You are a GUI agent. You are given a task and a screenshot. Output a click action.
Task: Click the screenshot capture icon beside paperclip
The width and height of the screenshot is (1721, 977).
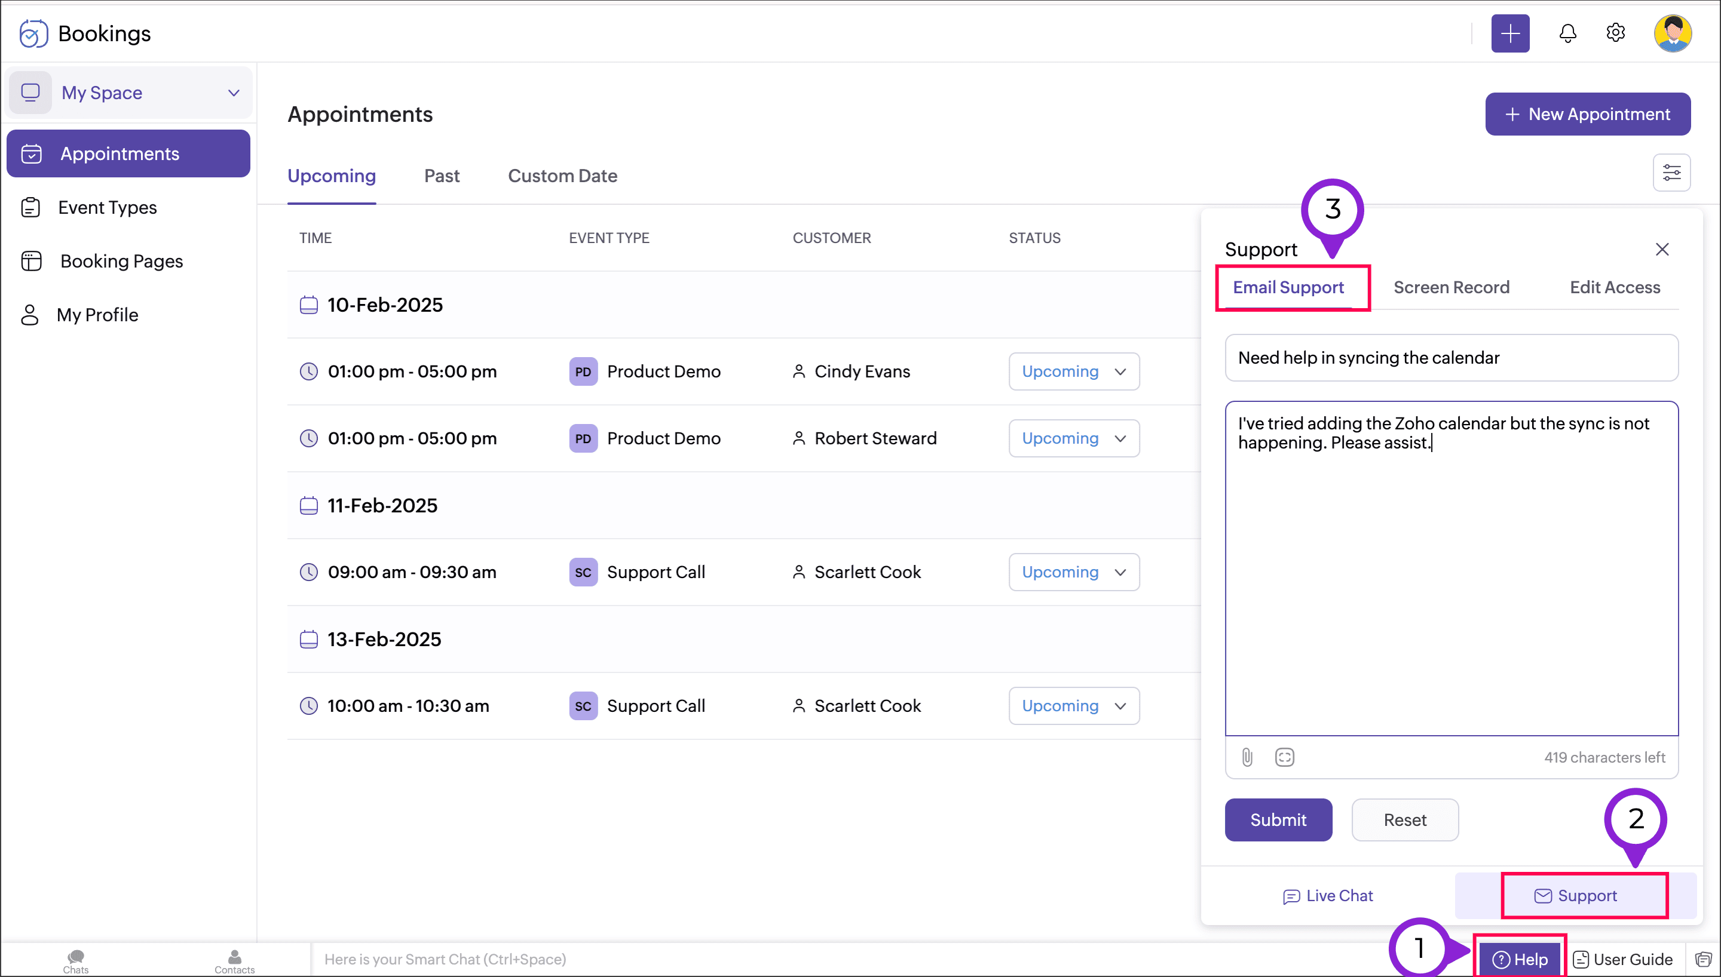click(1284, 757)
